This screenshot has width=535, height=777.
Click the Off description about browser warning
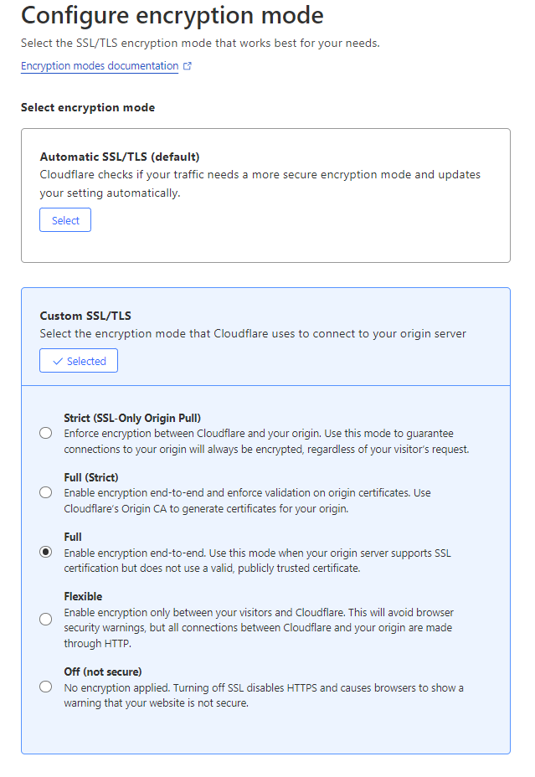coord(264,695)
